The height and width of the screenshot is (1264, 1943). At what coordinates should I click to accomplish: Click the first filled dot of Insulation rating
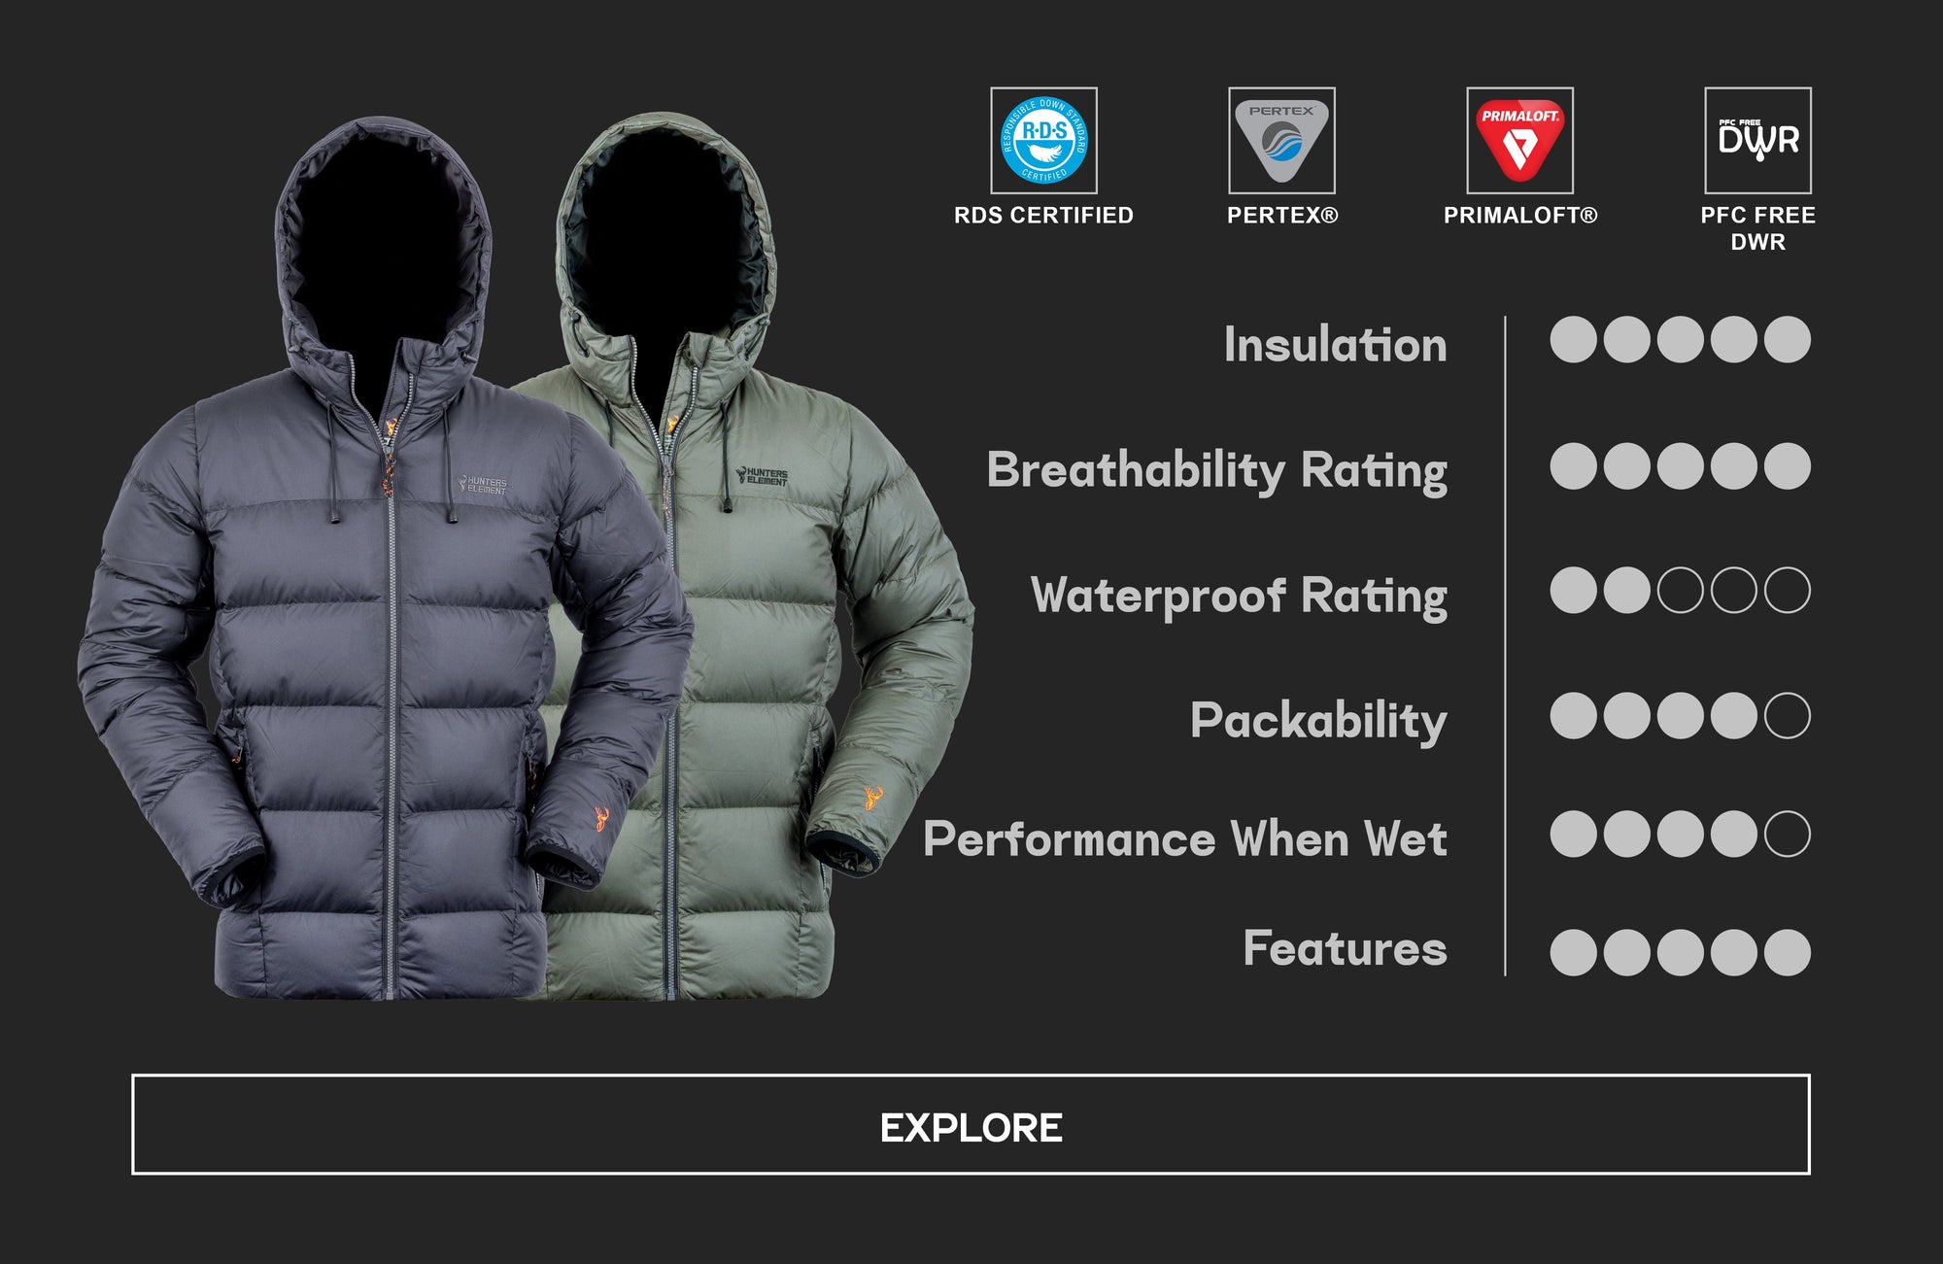(1573, 339)
